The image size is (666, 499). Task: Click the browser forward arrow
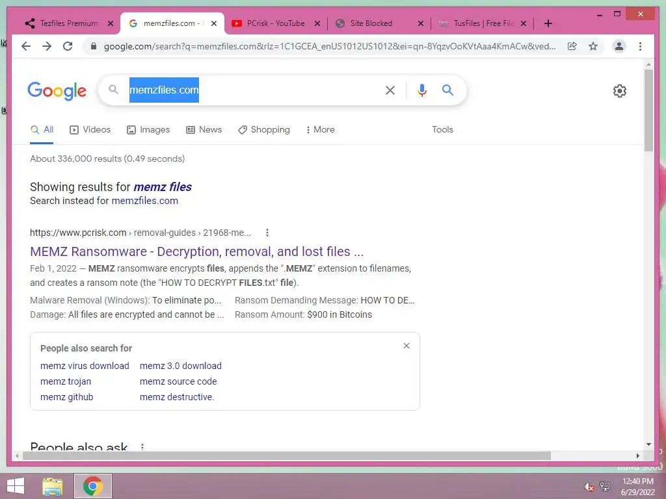(47, 46)
